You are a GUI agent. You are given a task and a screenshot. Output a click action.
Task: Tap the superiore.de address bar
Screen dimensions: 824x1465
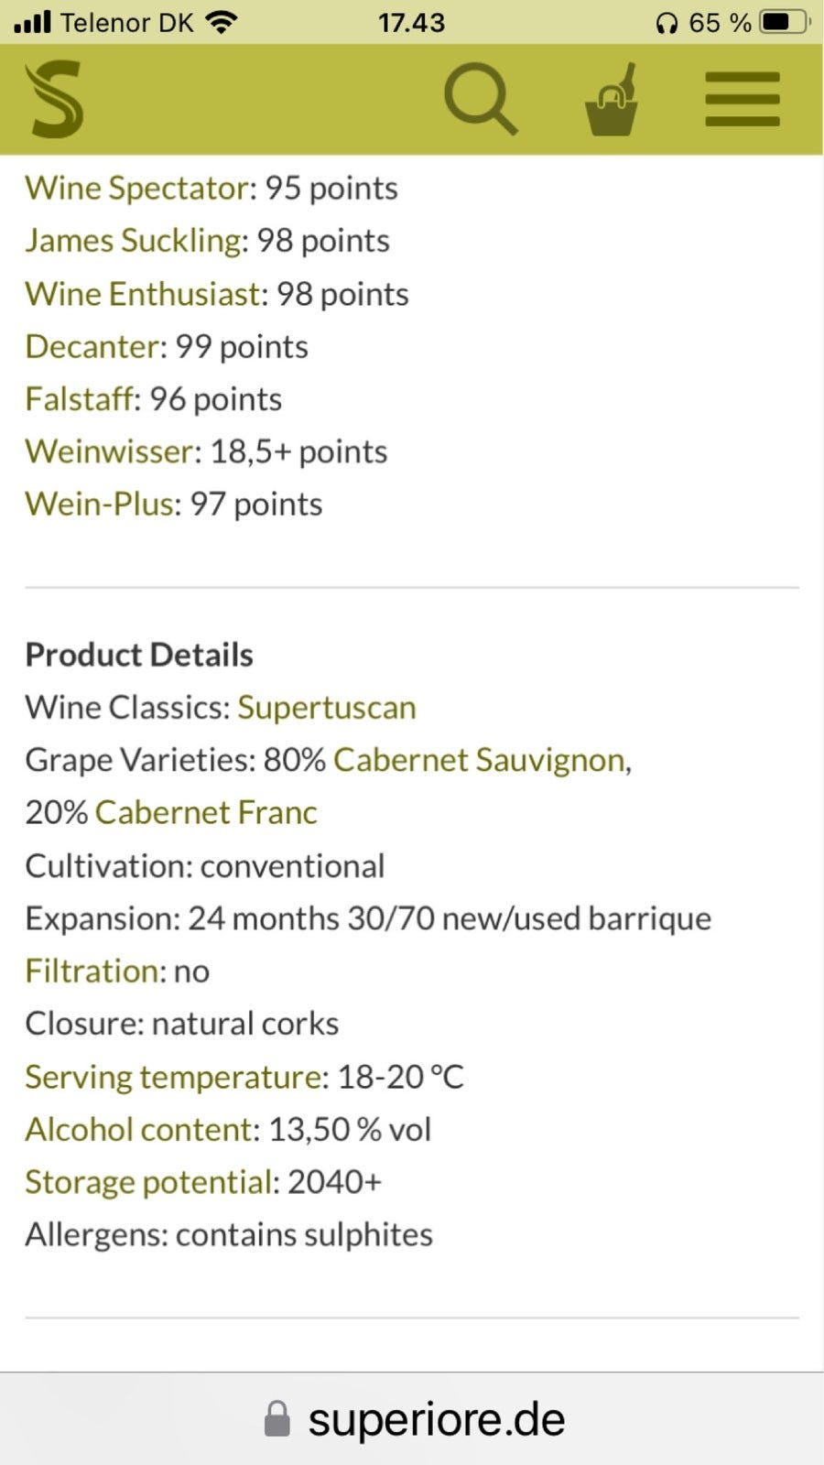pyautogui.click(x=436, y=1419)
